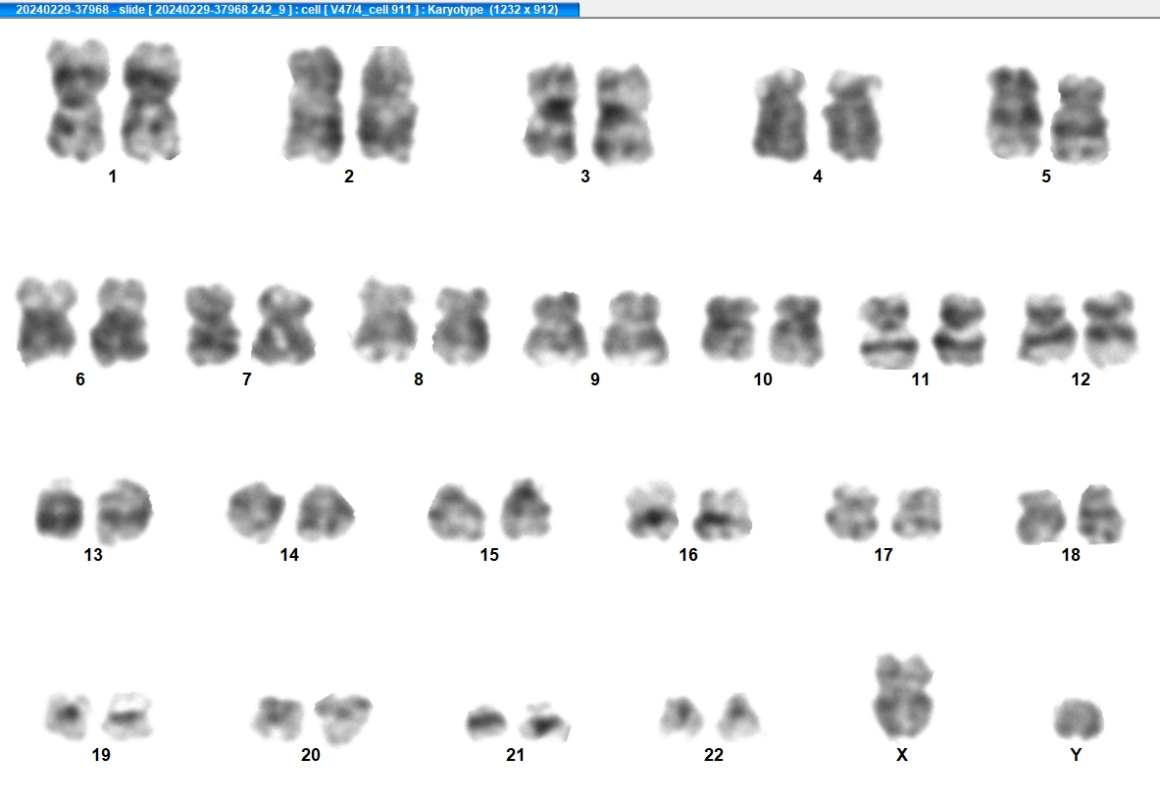
Task: Select the right chromosome of pair 10
Action: point(796,329)
